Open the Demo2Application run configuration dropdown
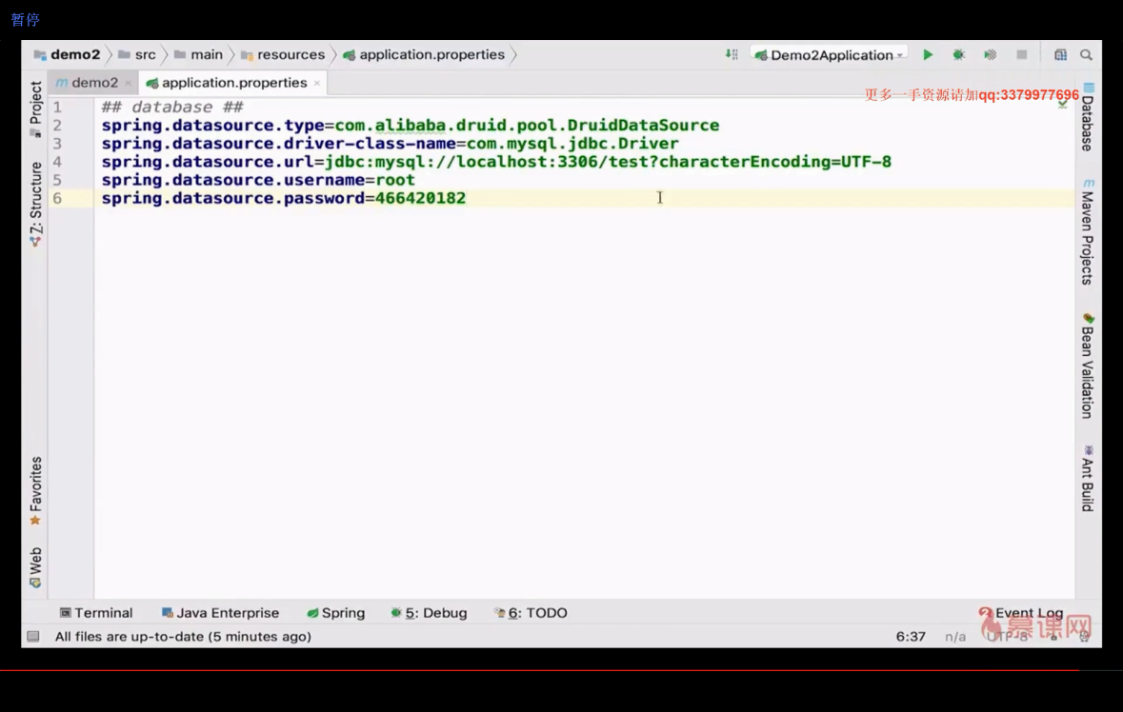Image resolution: width=1123 pixels, height=712 pixels. pos(830,55)
